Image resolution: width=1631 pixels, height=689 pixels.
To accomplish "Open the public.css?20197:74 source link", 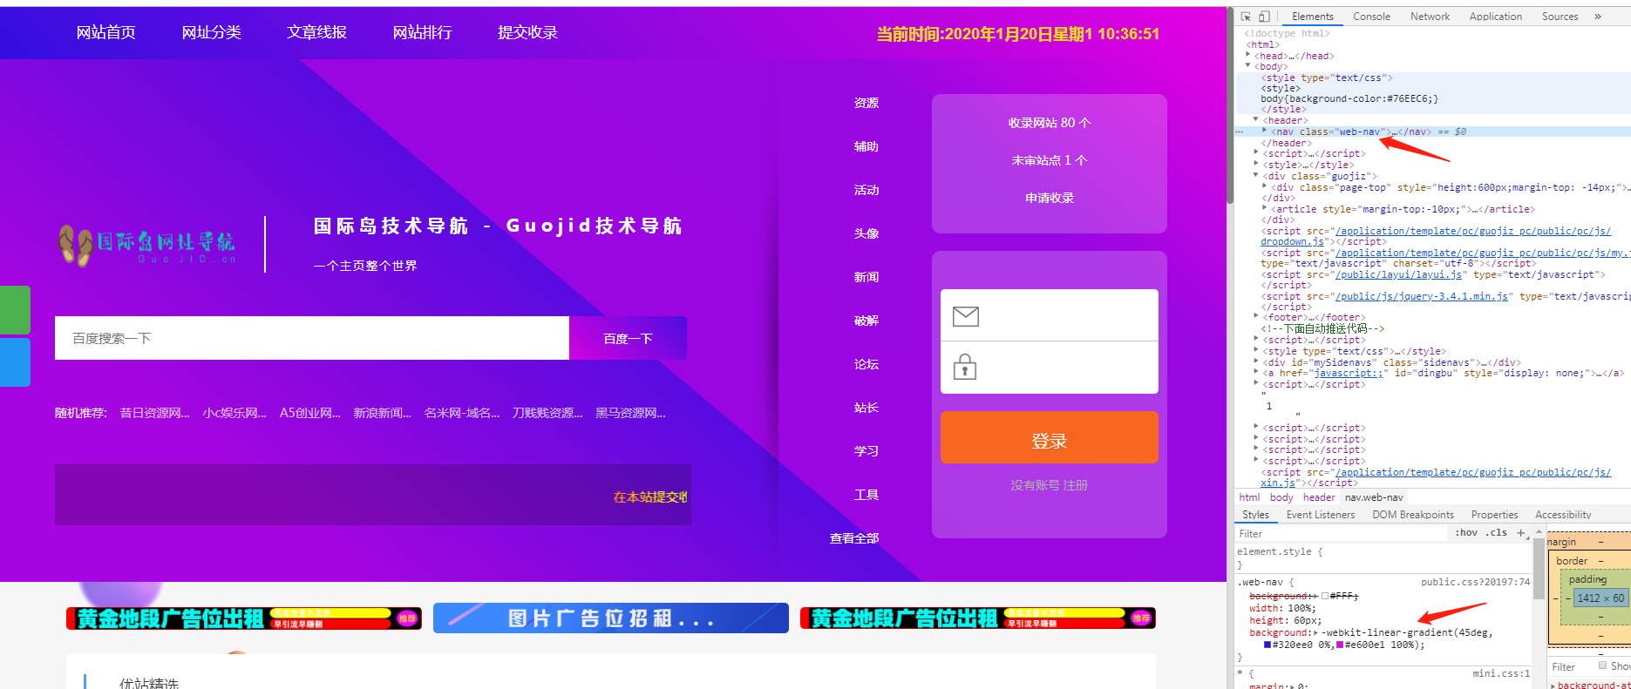I will click(1475, 582).
